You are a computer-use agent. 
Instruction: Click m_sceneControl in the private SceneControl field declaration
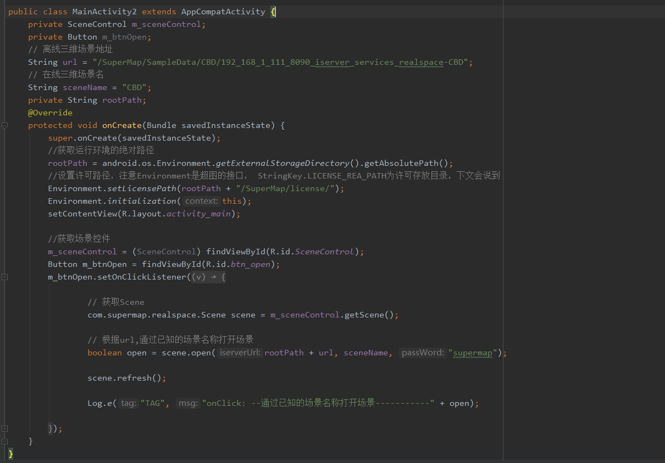pos(167,24)
